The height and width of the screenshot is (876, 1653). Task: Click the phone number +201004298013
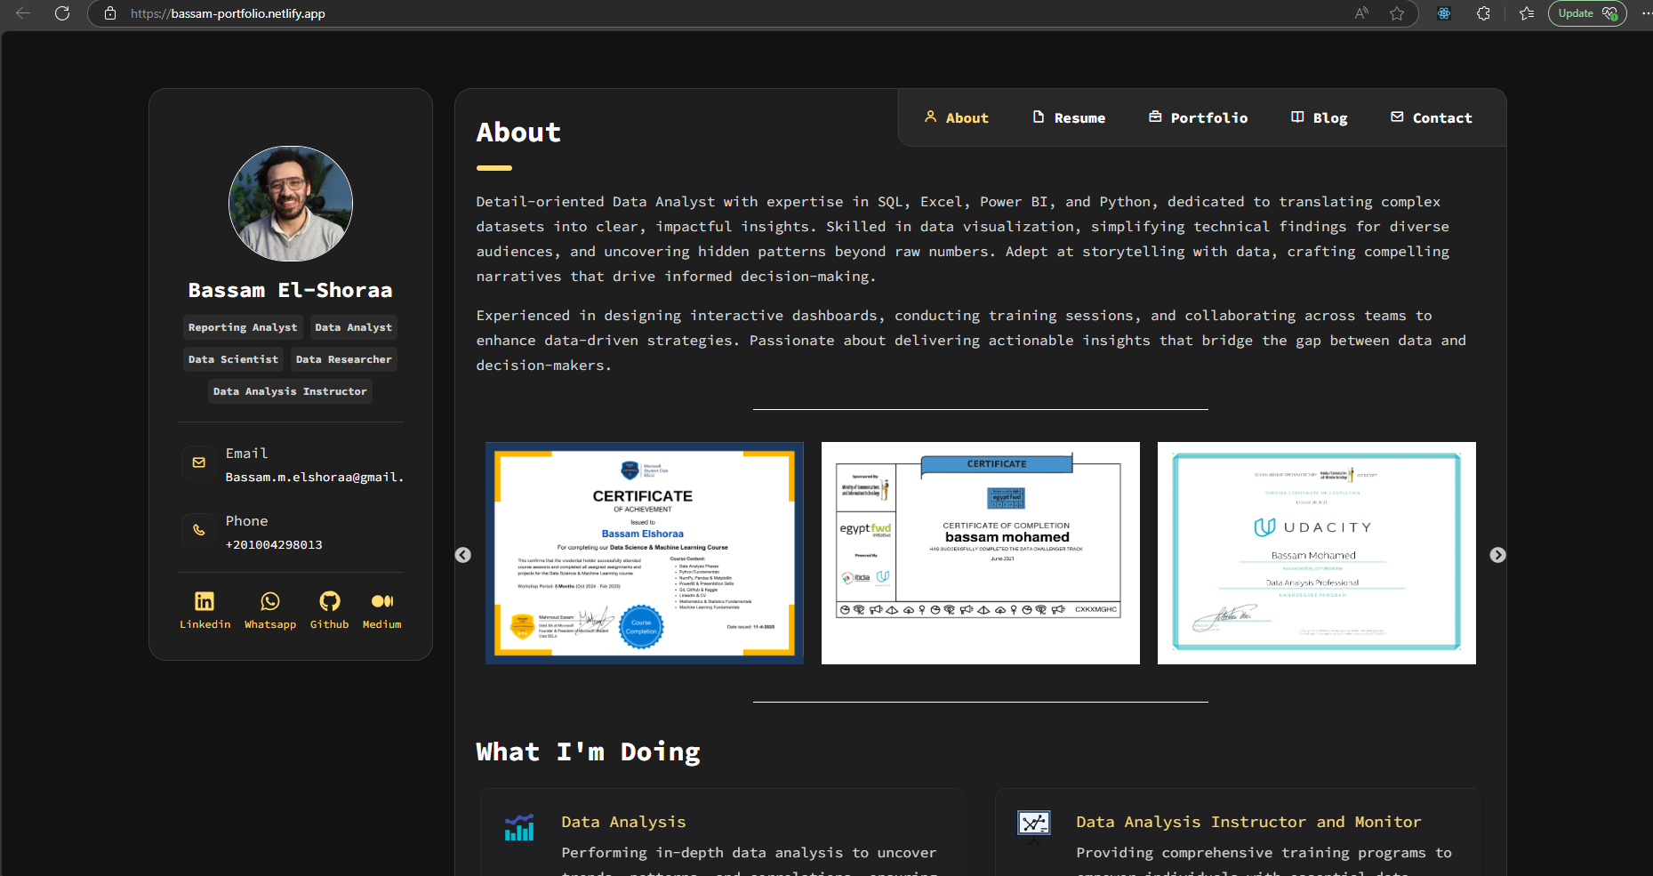pos(274,545)
